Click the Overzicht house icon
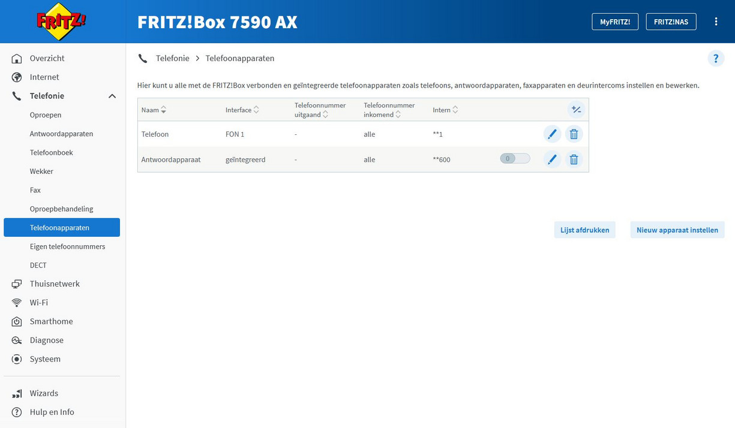Image resolution: width=735 pixels, height=428 pixels. coord(17,58)
